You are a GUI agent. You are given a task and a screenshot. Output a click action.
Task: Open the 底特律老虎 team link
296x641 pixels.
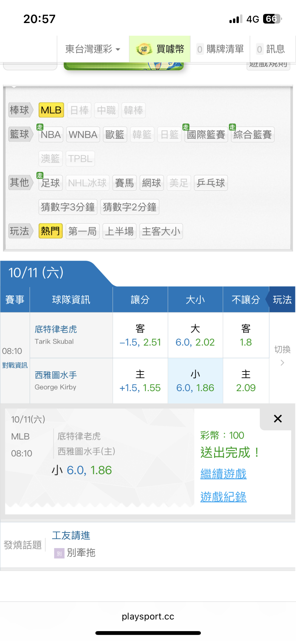click(x=56, y=329)
